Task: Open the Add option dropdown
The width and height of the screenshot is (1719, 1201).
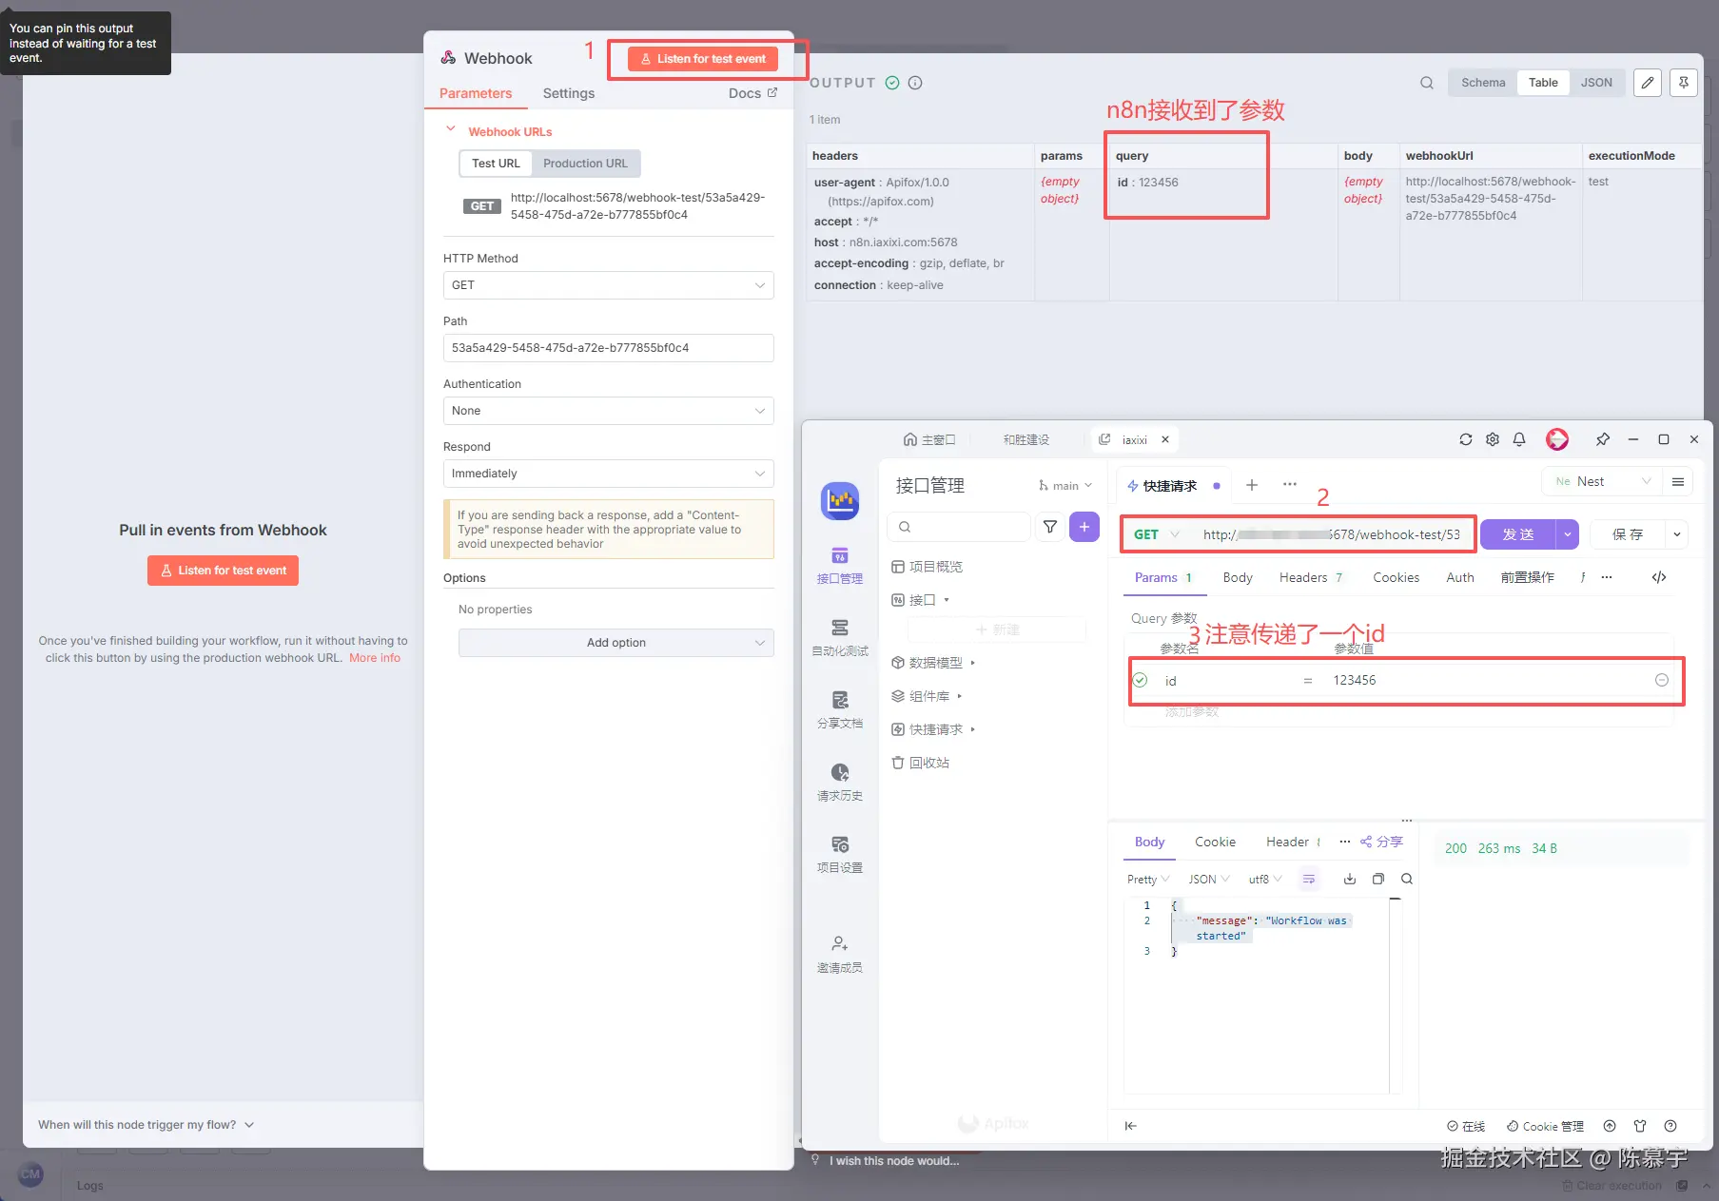Action: 616,643
